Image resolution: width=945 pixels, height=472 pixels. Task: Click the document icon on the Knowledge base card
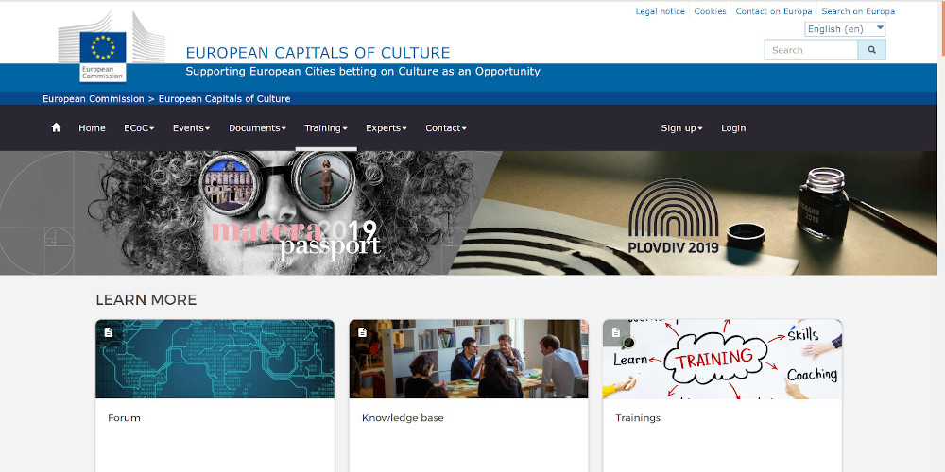click(x=362, y=332)
